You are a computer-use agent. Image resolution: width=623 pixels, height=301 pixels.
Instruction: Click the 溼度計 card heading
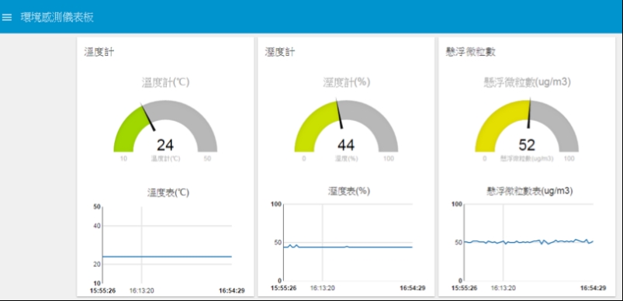280,52
